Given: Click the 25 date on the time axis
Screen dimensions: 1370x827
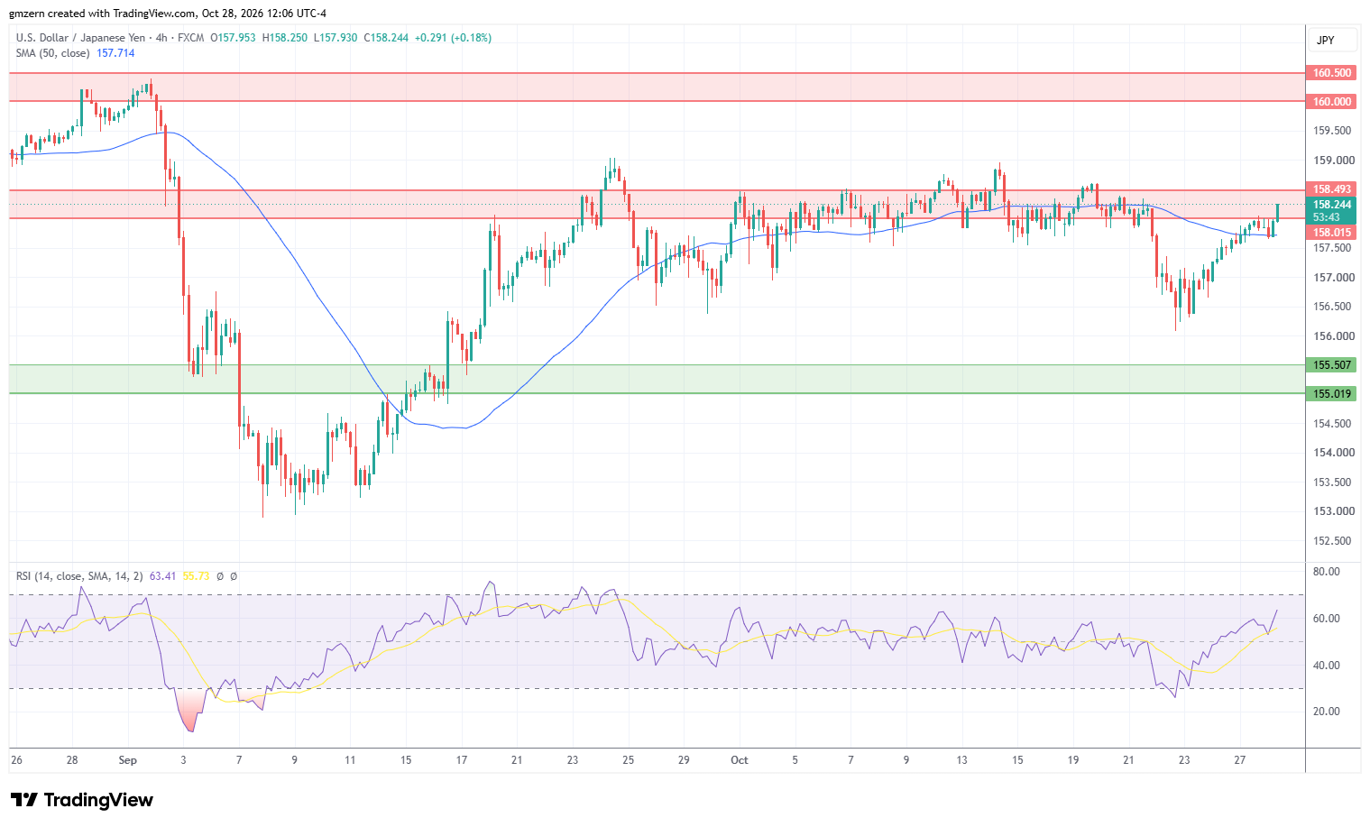Looking at the screenshot, I should (x=629, y=760).
